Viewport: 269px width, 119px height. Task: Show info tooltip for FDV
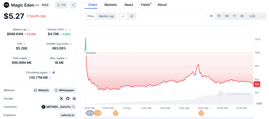[24, 44]
